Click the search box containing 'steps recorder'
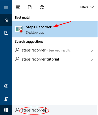 (x=55, y=110)
